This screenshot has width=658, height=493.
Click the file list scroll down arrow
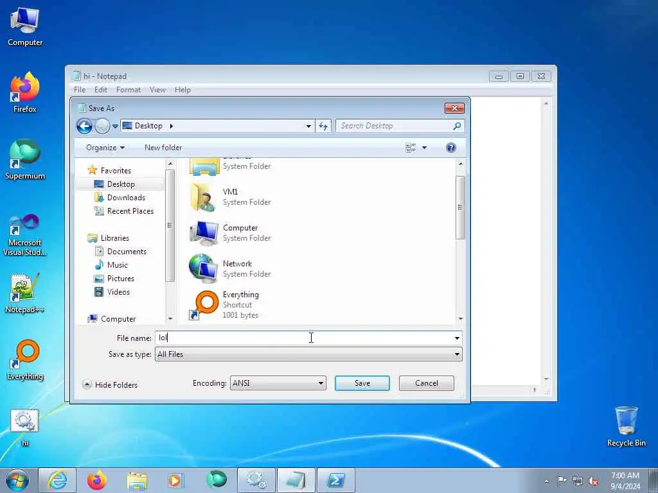(460, 319)
